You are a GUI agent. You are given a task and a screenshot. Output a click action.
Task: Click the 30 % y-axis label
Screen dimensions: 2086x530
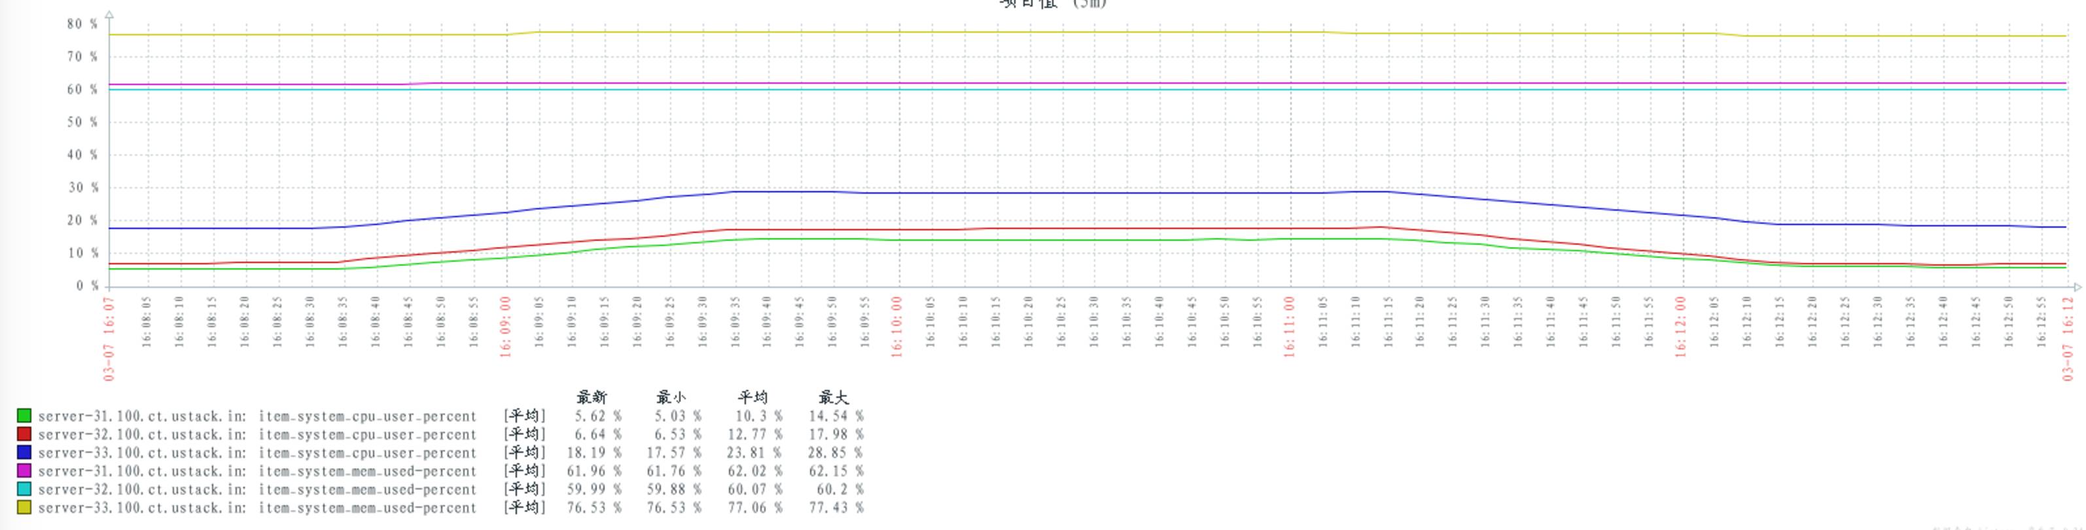coord(82,188)
